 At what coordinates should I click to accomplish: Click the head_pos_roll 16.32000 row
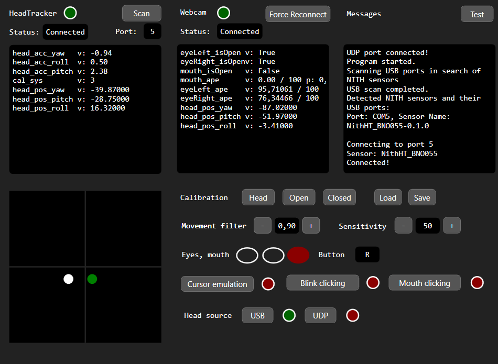point(69,108)
